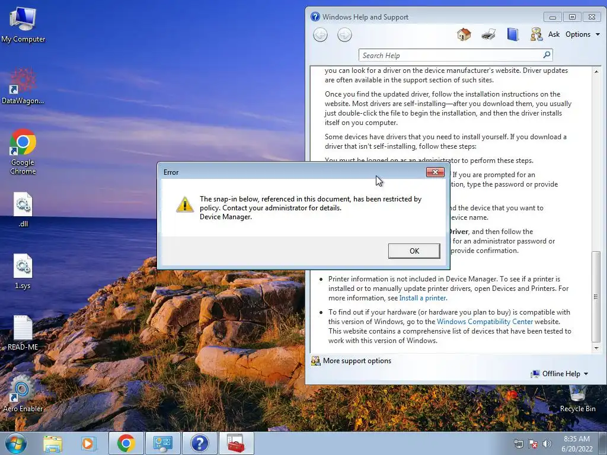
Task: Click the help pane scrollbar up arrow
Action: tap(596, 72)
